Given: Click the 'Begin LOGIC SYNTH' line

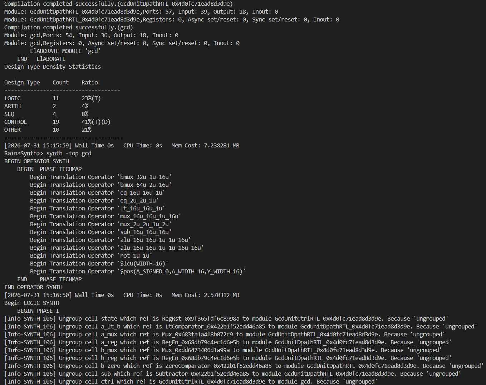Looking at the screenshot, I should coord(32,303).
